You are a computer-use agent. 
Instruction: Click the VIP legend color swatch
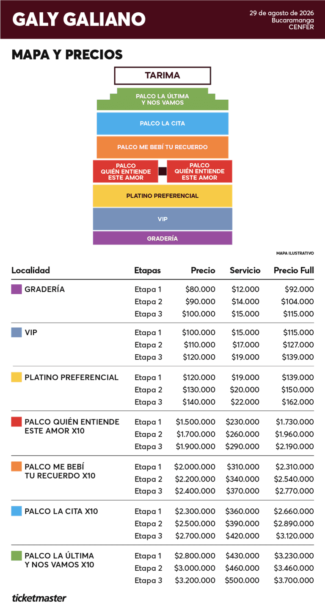pos(17,332)
